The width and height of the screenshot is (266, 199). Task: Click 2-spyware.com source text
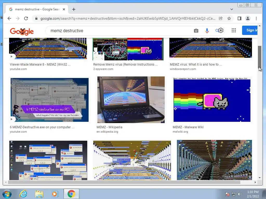(103, 69)
